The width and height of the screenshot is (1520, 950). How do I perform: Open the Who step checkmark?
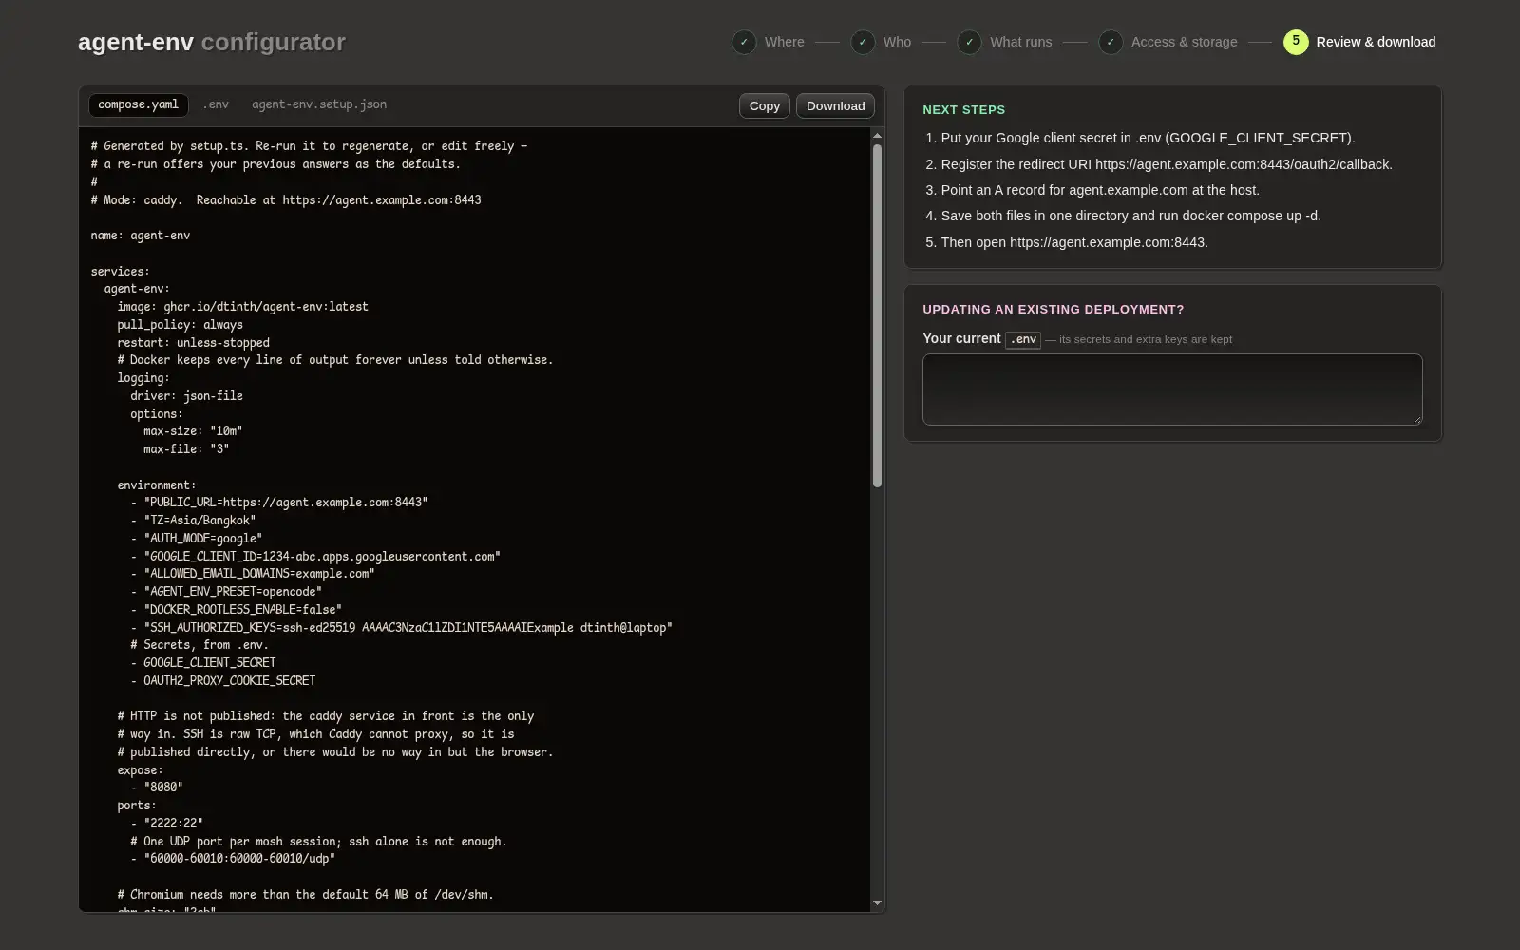863,42
